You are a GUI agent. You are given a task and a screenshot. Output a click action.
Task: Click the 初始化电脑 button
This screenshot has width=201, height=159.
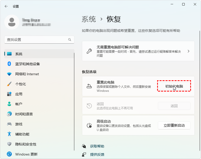(x=174, y=86)
